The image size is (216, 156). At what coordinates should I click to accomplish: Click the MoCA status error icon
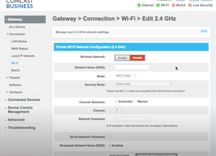[174, 5]
